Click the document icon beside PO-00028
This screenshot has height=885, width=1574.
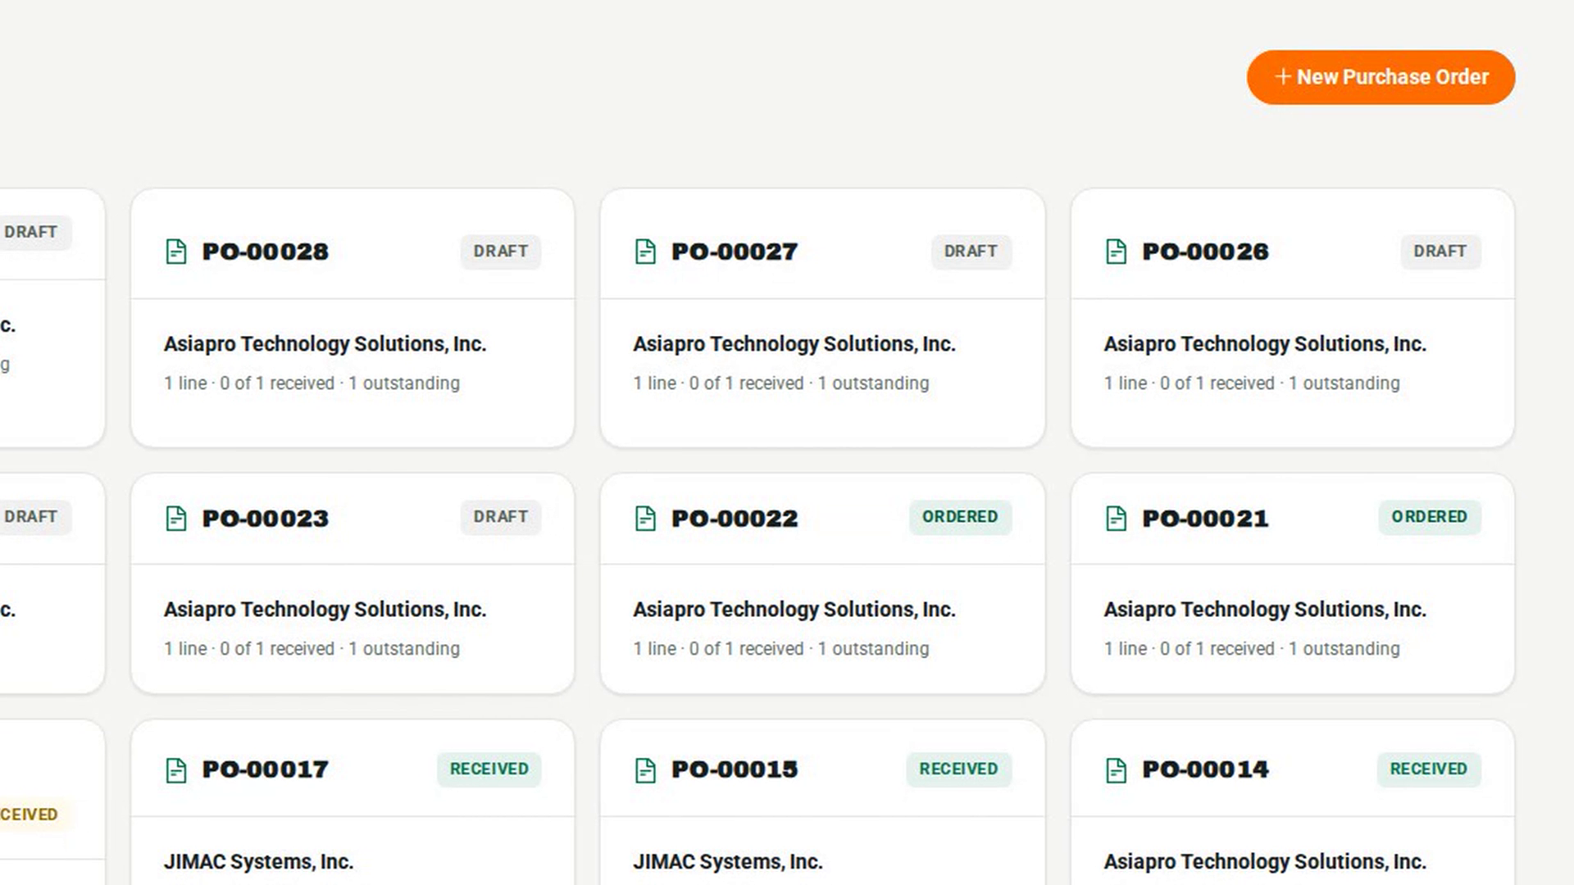pos(176,252)
